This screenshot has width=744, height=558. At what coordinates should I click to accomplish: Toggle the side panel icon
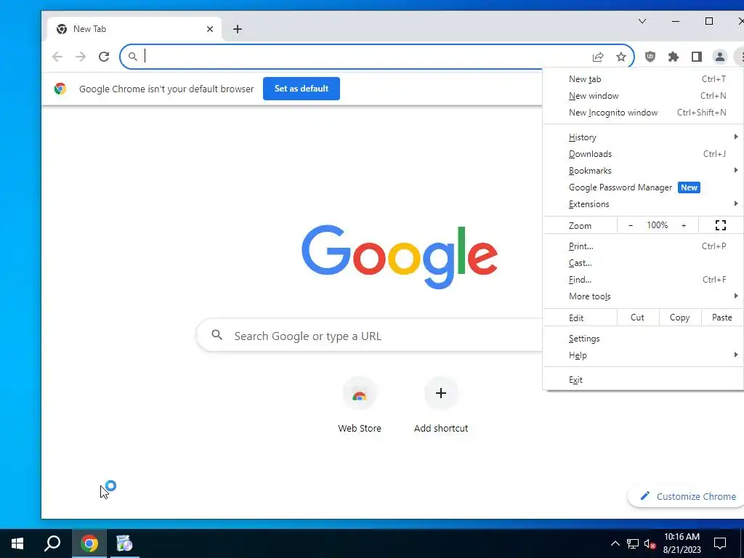coord(697,57)
